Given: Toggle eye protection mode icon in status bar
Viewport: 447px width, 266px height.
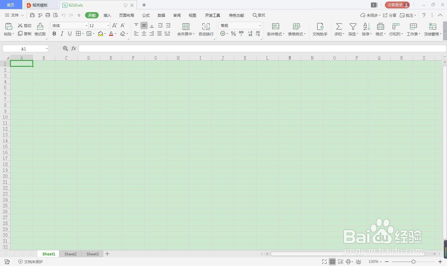Looking at the screenshot, I should [359, 262].
